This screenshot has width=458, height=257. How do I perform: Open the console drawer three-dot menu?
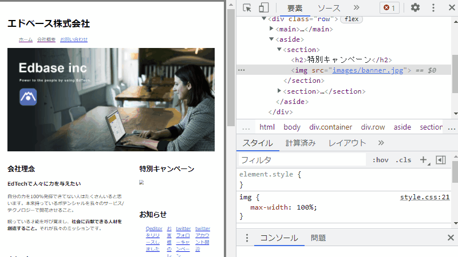pos(247,238)
